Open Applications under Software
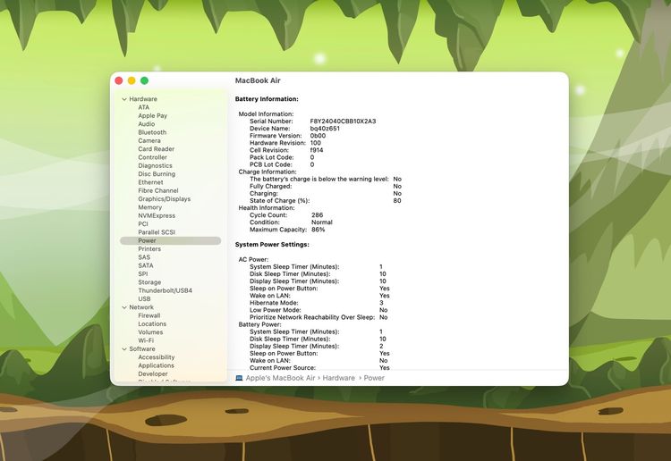 pyautogui.click(x=156, y=365)
